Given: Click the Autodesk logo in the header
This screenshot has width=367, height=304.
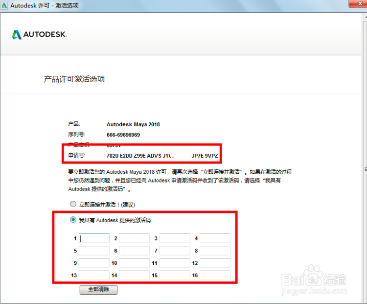Looking at the screenshot, I should [39, 34].
